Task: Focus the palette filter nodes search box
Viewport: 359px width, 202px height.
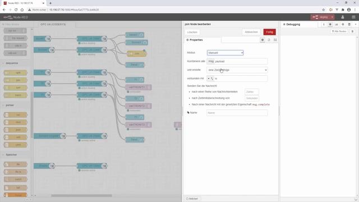Action: click(16, 24)
